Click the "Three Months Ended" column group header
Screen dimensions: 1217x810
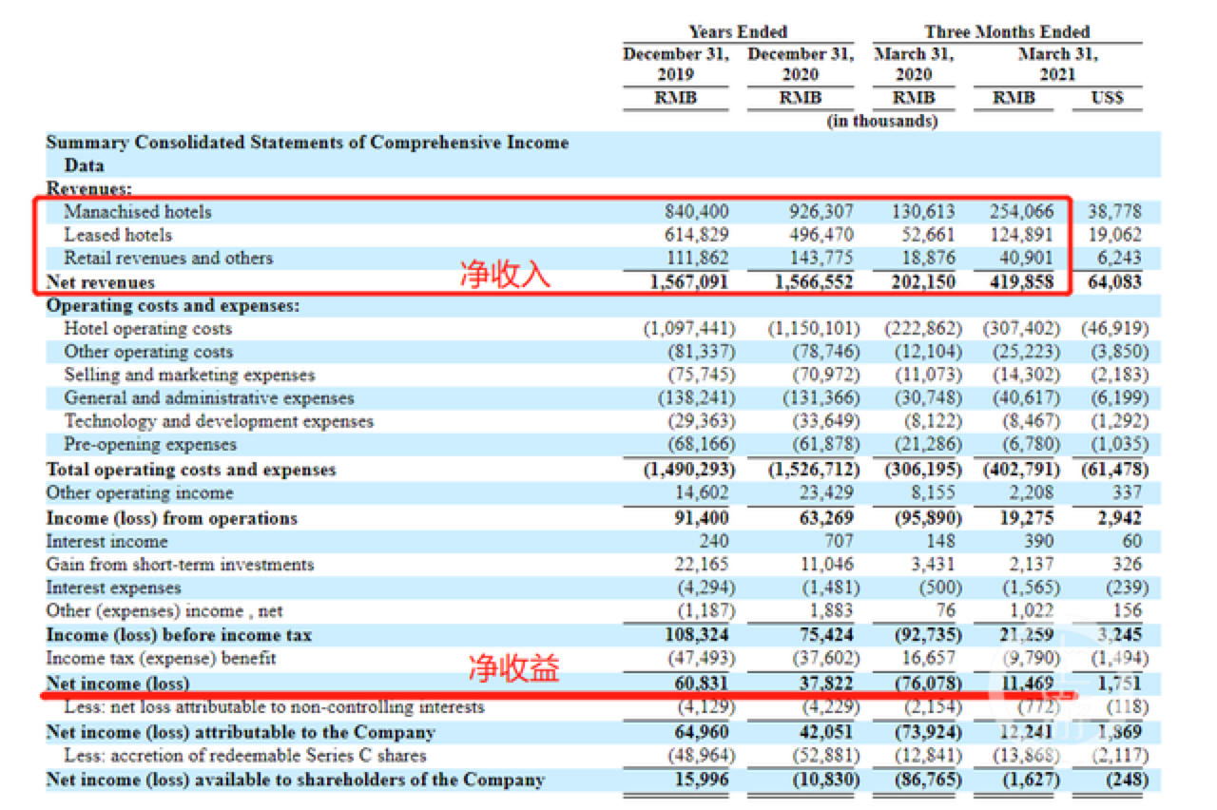point(1007,31)
